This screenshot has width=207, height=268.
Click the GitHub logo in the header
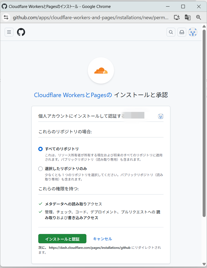[x=21, y=32]
